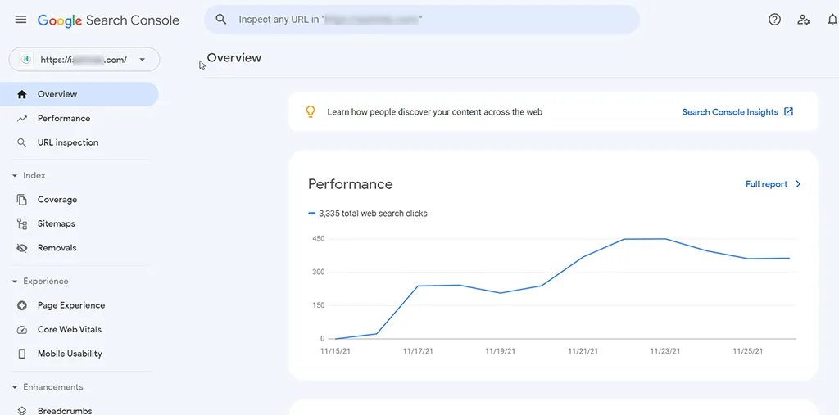Image resolution: width=839 pixels, height=415 pixels.
Task: Click the 11/23/21 axis date label
Action: click(x=665, y=351)
